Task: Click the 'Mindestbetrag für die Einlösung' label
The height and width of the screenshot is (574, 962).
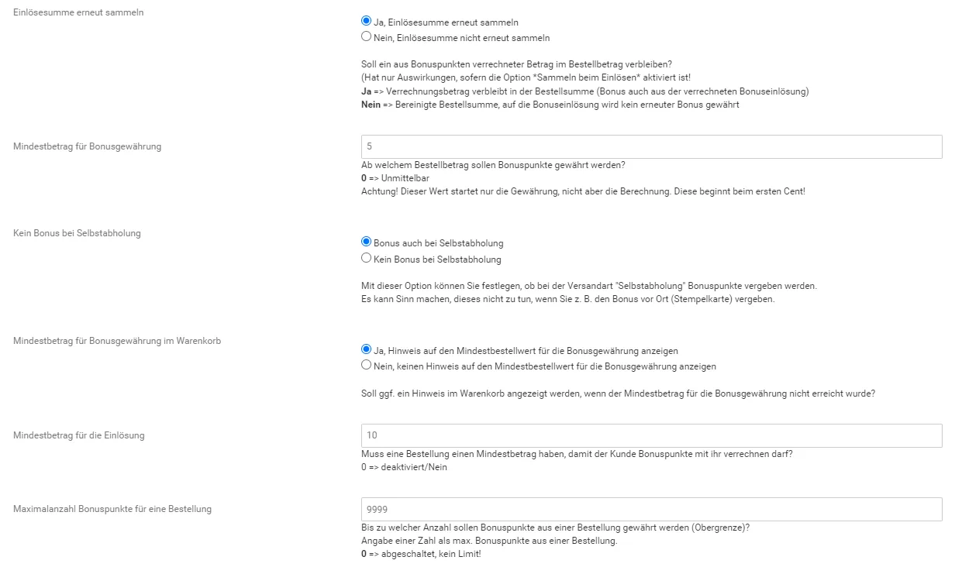Action: [x=79, y=435]
